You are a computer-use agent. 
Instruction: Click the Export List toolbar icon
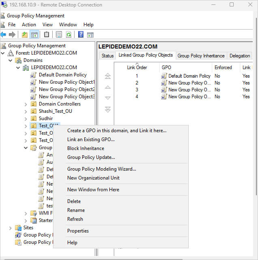(59, 34)
